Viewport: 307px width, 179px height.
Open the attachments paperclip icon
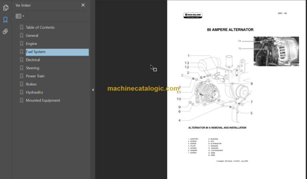pos(5,31)
